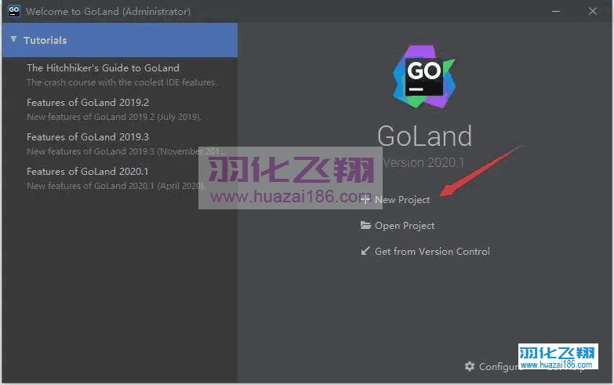The height and width of the screenshot is (385, 614).
Task: Open Features of GoLand 2019.3 tutorial
Action: [88, 136]
